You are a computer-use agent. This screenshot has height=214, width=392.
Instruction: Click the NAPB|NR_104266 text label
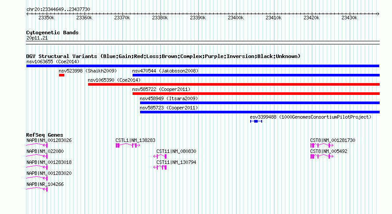pos(45,184)
